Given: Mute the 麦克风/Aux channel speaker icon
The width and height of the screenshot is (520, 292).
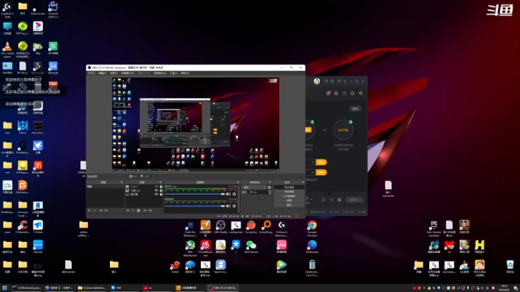Looking at the screenshot, I should coord(228,194).
